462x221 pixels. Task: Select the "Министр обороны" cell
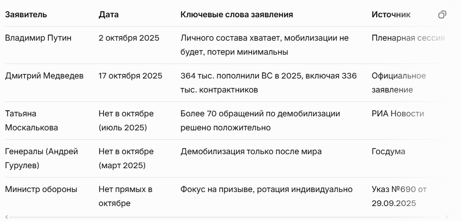pyautogui.click(x=41, y=189)
